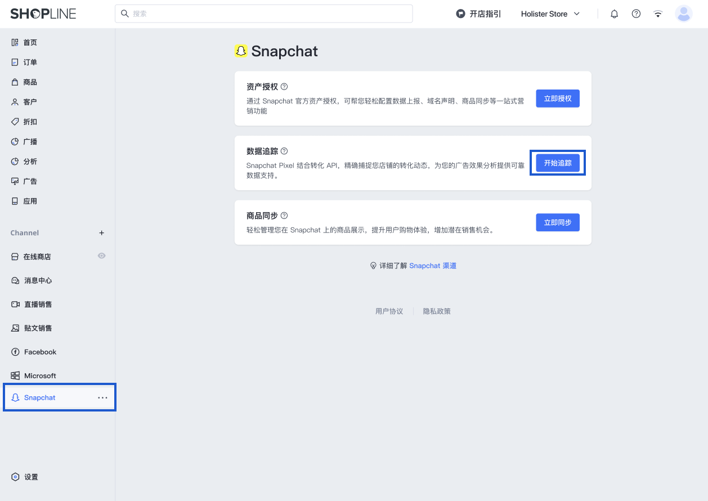The height and width of the screenshot is (501, 708).
Task: Open the help question-mark icon in header
Action: (x=636, y=14)
